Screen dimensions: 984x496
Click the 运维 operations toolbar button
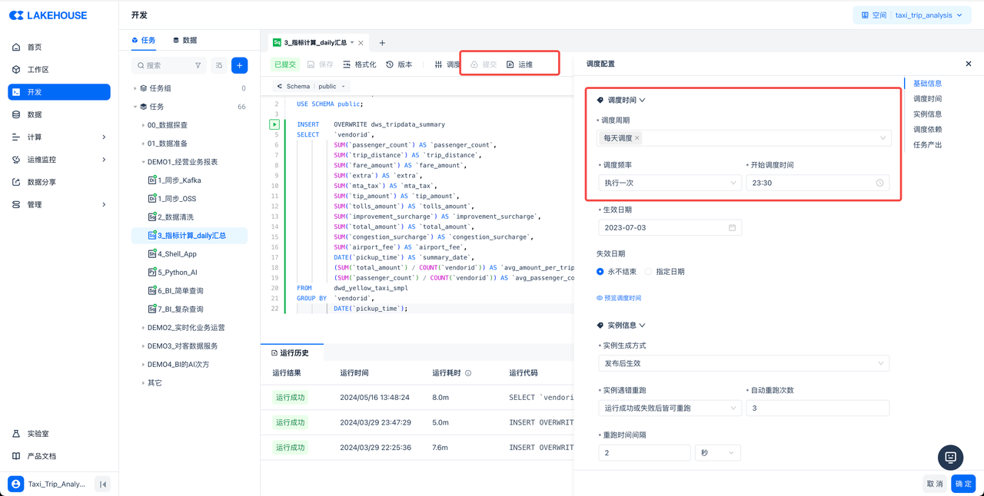pos(520,64)
